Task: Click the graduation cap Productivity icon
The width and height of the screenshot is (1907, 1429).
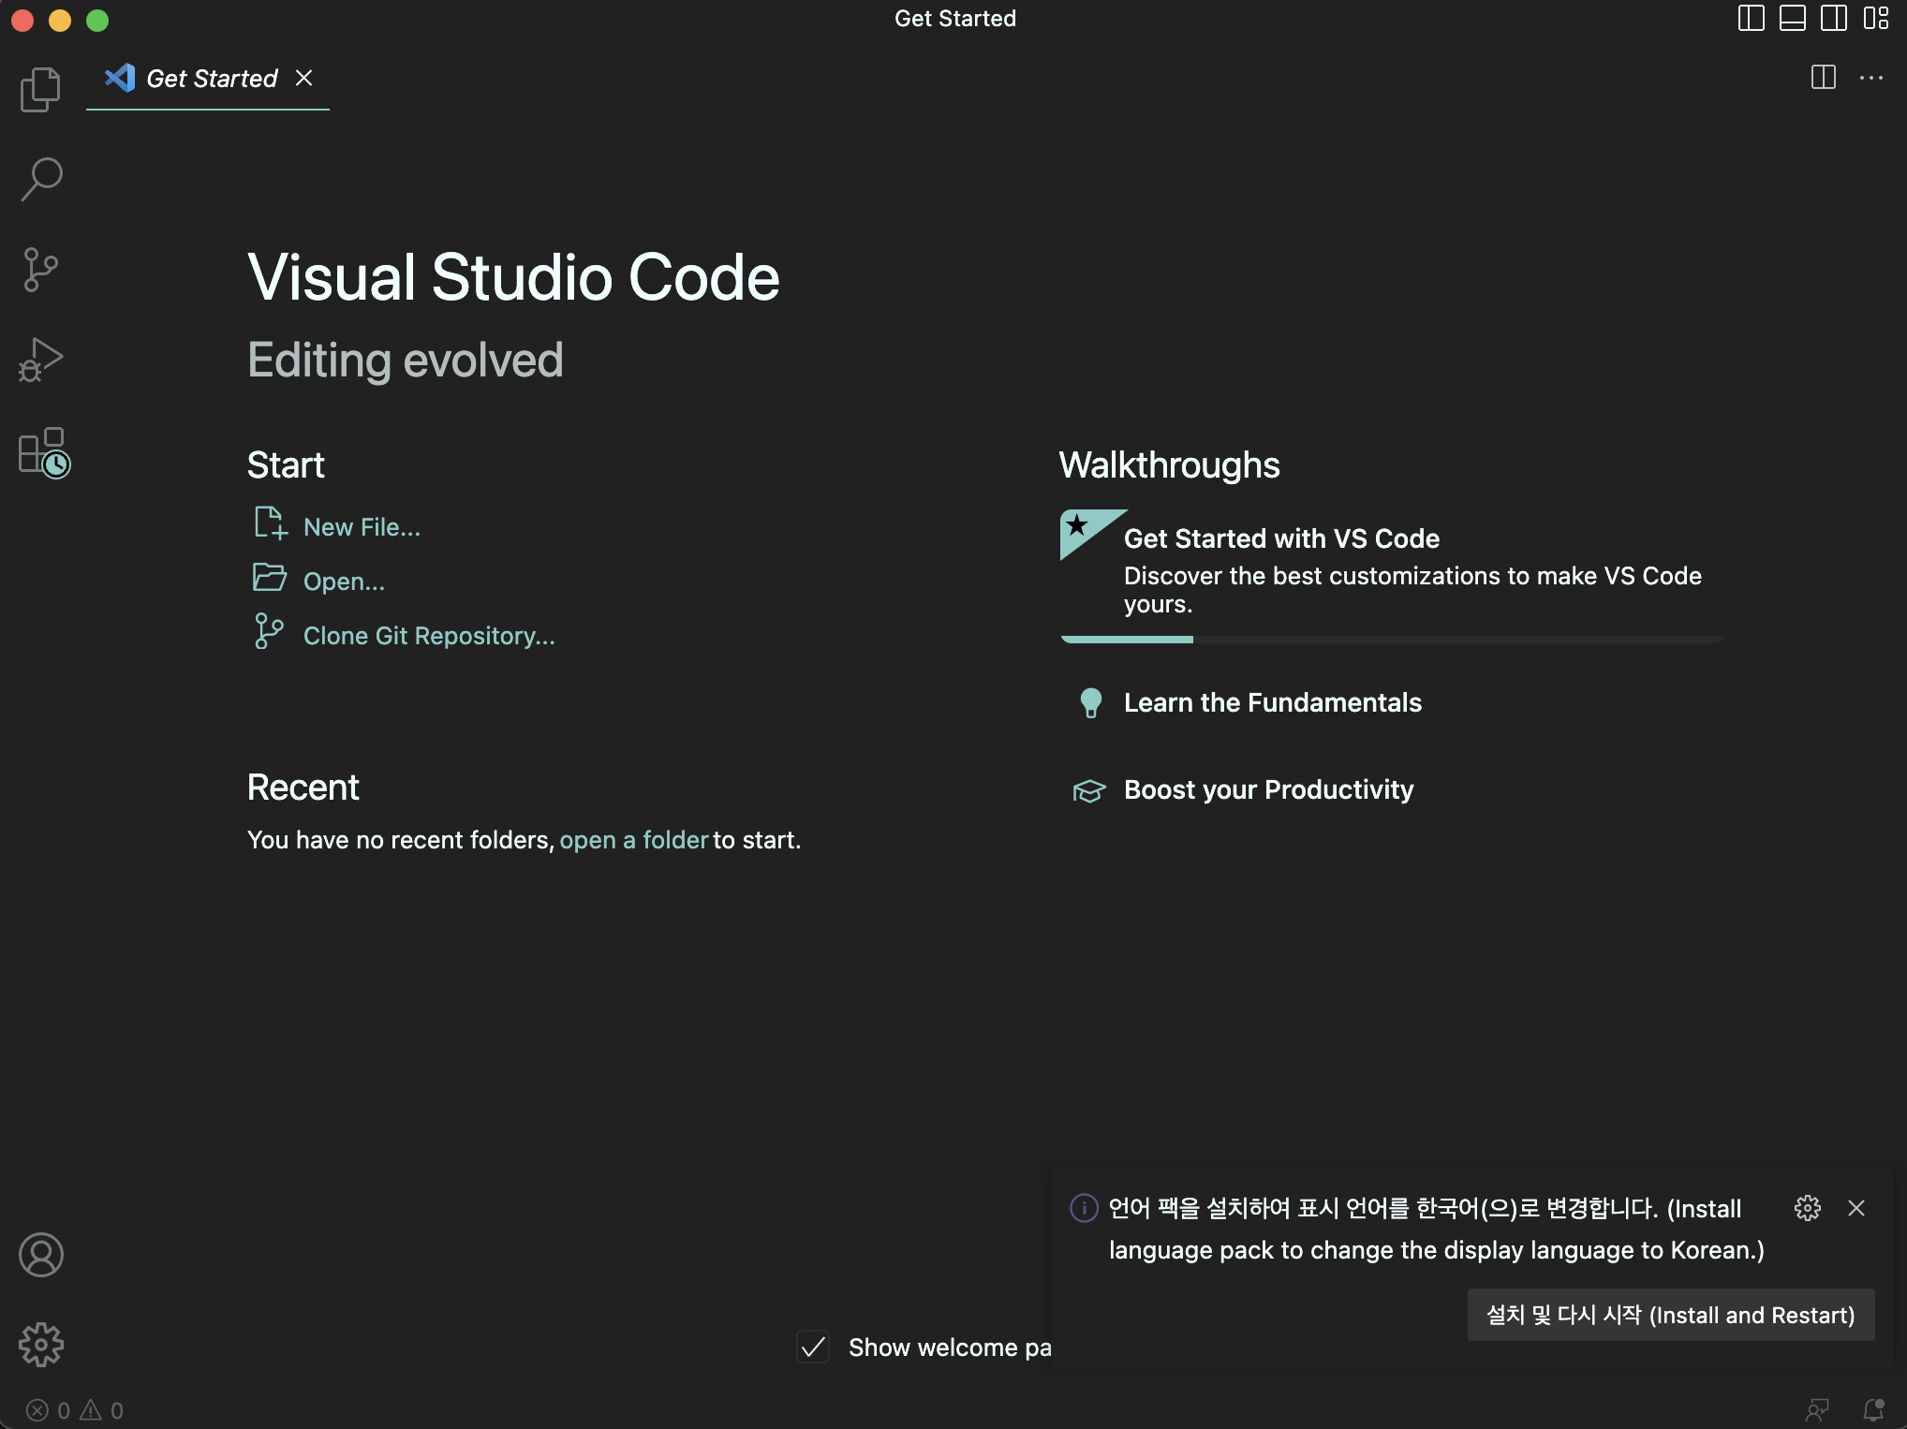Action: click(x=1089, y=791)
